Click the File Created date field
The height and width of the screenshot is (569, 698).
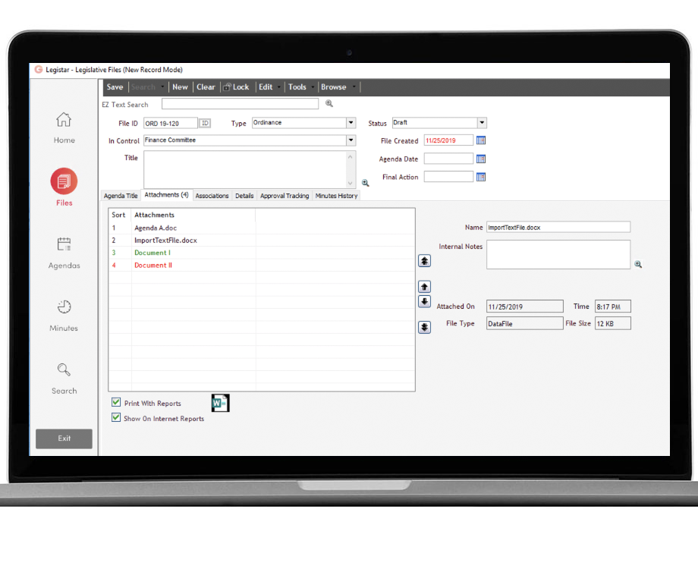tap(448, 140)
